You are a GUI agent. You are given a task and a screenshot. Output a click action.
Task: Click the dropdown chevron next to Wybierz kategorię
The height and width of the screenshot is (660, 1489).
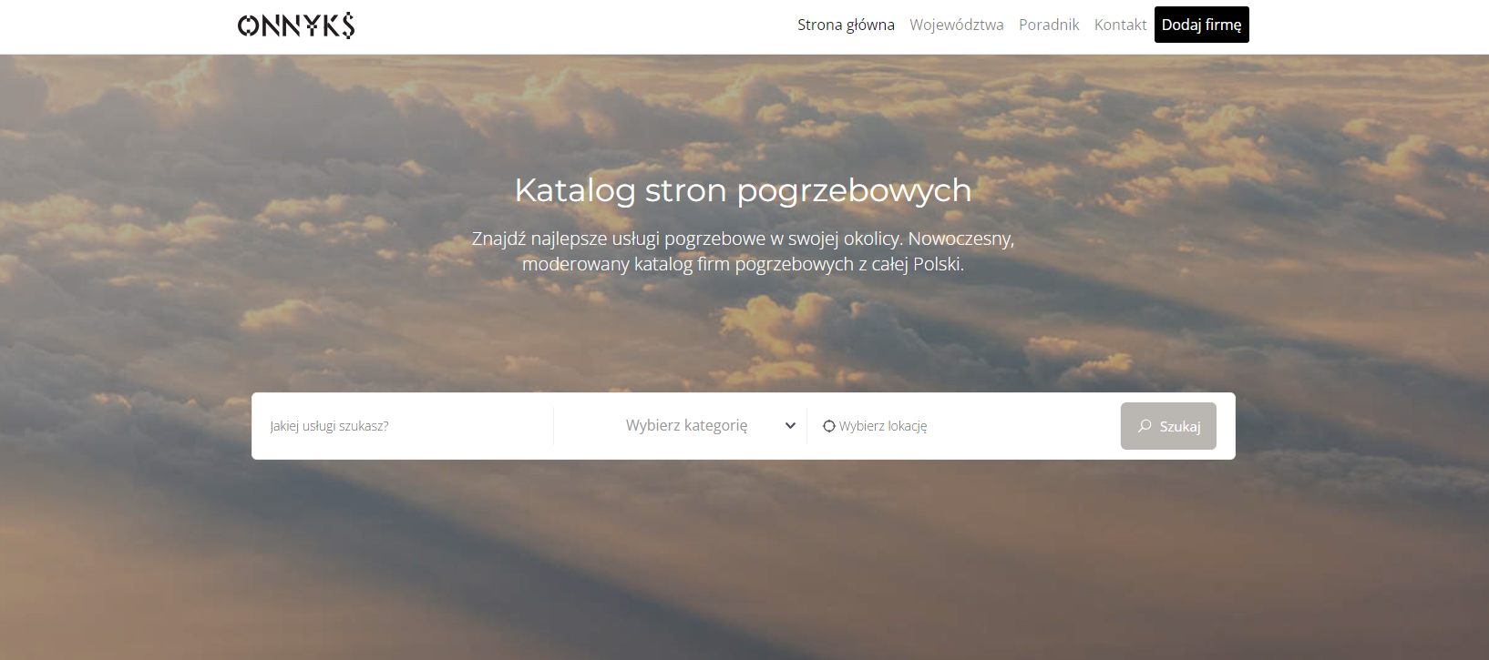point(790,425)
